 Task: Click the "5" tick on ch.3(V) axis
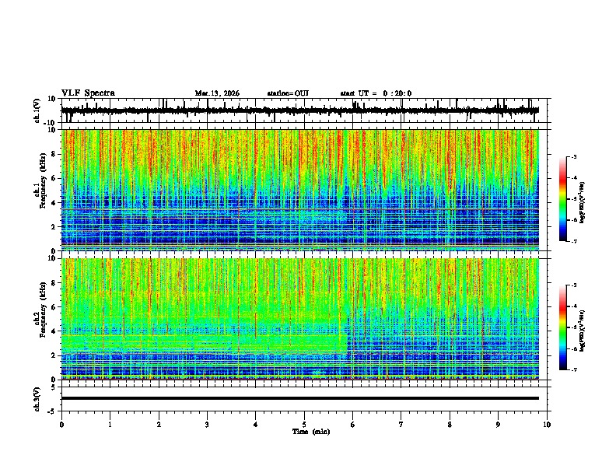tap(54, 387)
